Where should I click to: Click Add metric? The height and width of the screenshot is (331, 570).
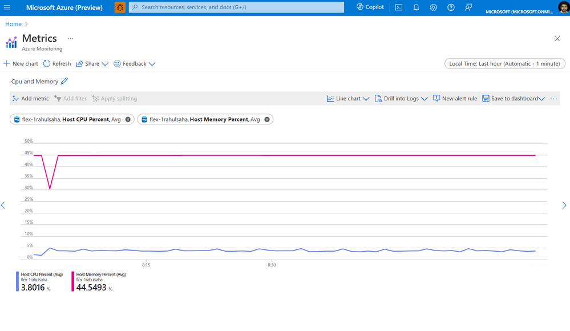point(31,99)
